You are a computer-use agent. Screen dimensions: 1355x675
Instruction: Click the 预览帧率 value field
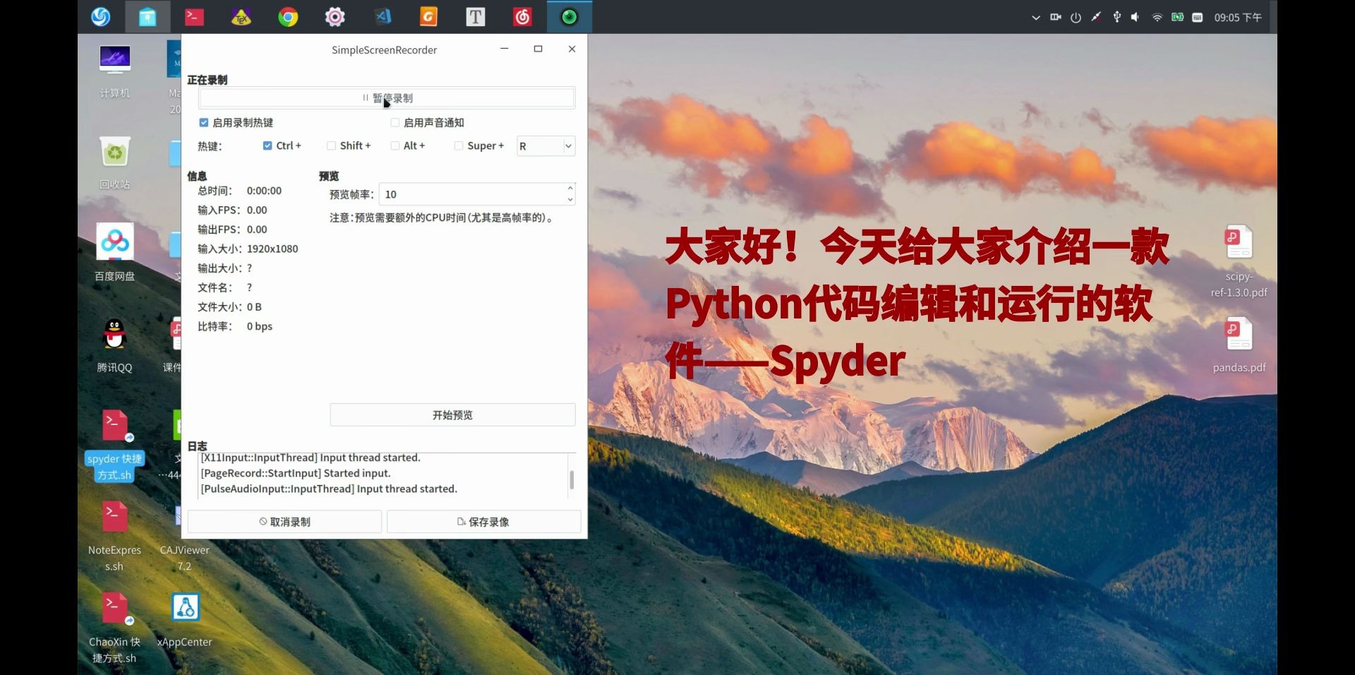[472, 194]
